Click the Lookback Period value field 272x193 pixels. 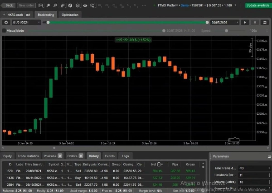click(x=253, y=175)
